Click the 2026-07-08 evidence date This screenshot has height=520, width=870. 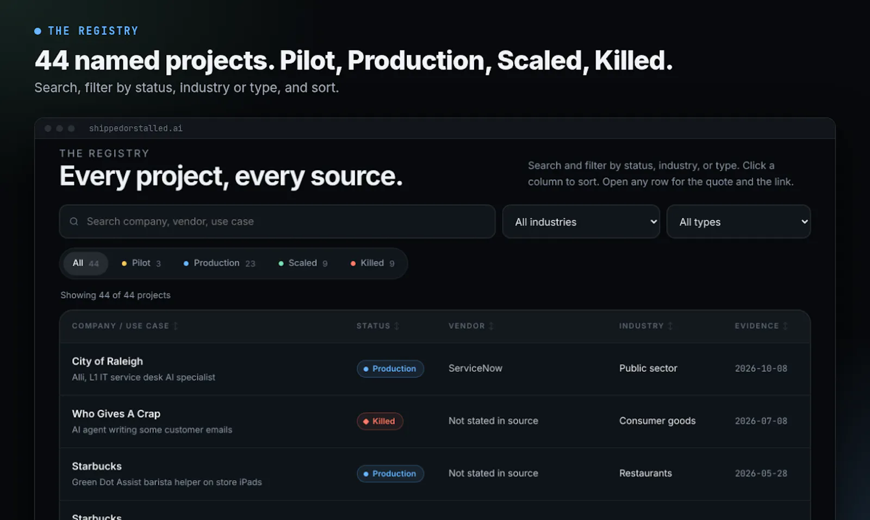[761, 421]
